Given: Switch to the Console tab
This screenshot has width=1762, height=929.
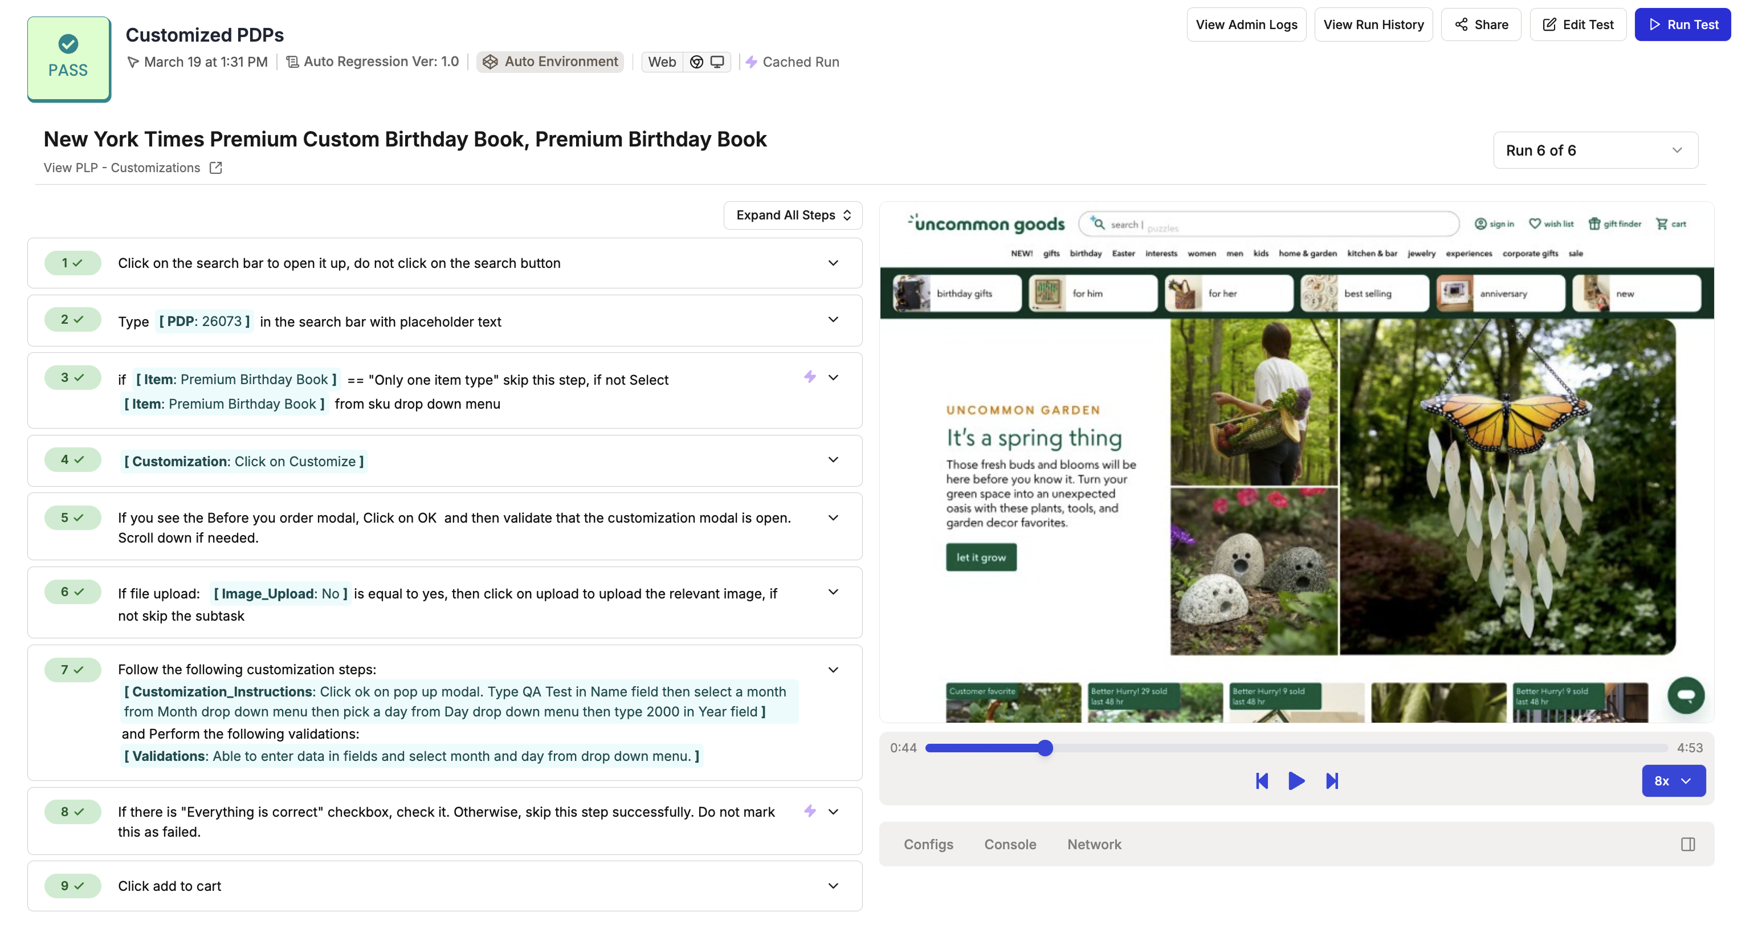Looking at the screenshot, I should click(1010, 844).
